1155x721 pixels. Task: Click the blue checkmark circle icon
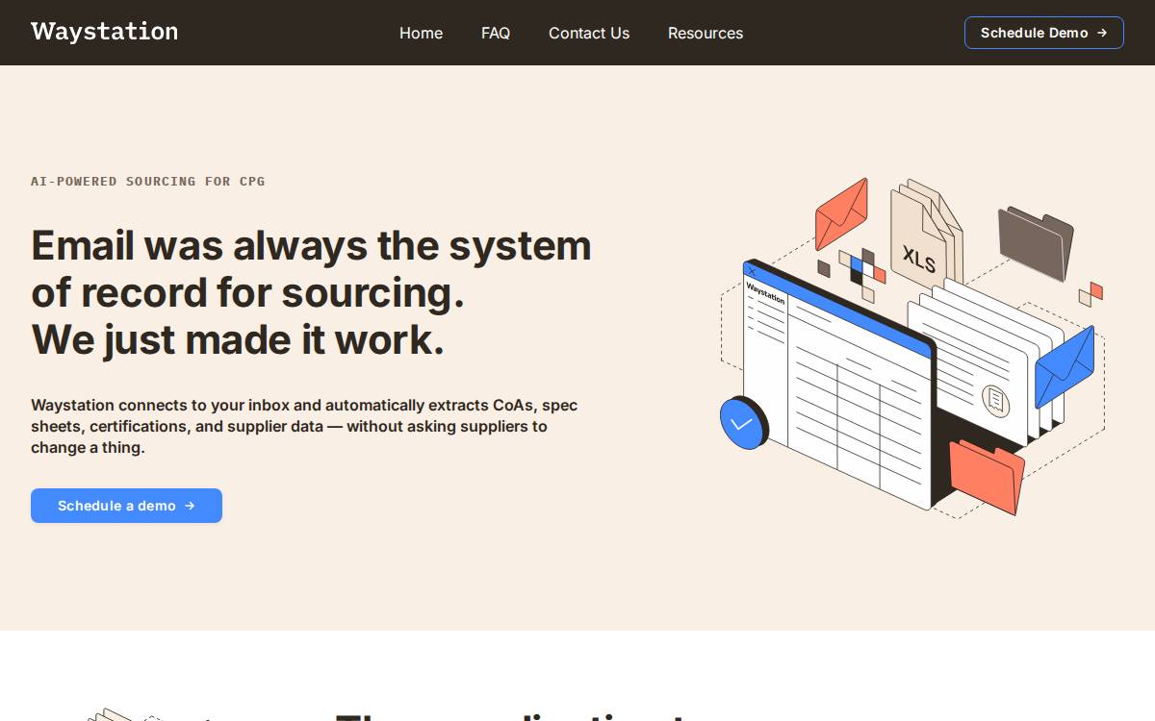(743, 423)
